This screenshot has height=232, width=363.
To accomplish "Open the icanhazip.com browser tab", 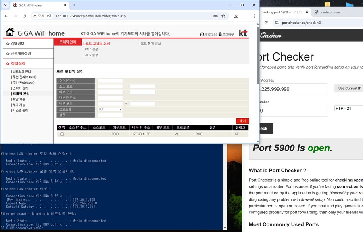I will [x=330, y=12].
